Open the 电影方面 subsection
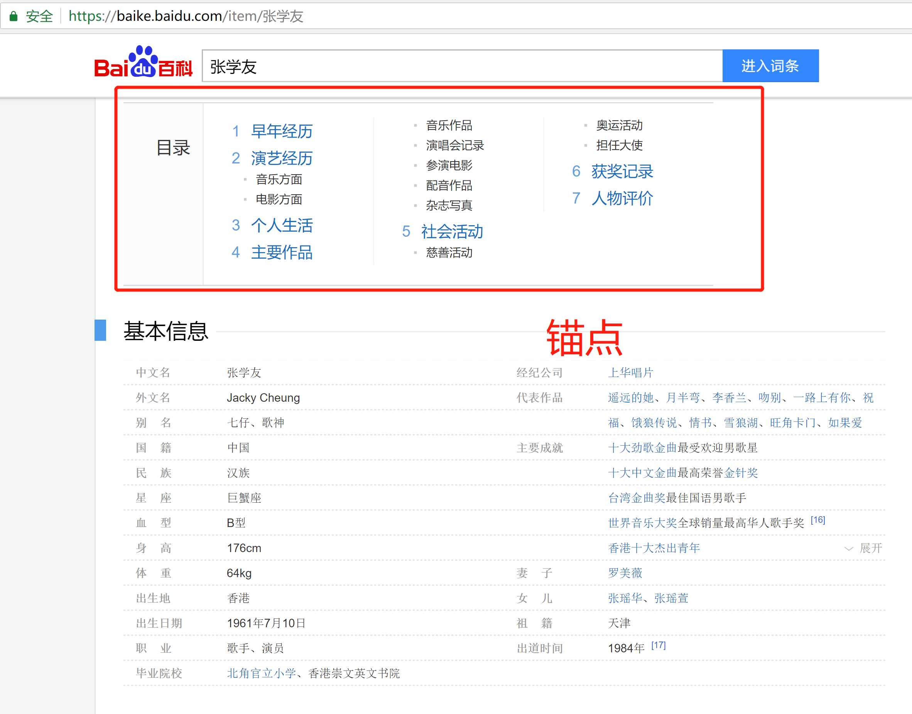912x714 pixels. point(279,199)
